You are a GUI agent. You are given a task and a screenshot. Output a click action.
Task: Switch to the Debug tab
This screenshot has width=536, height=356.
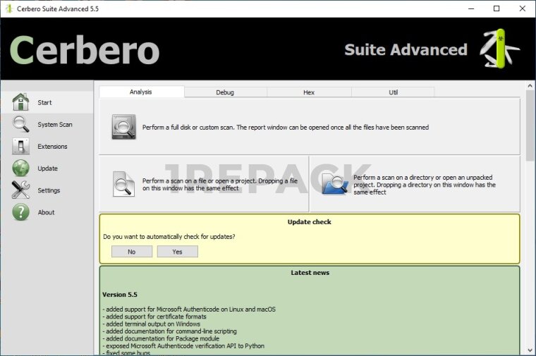pos(225,92)
